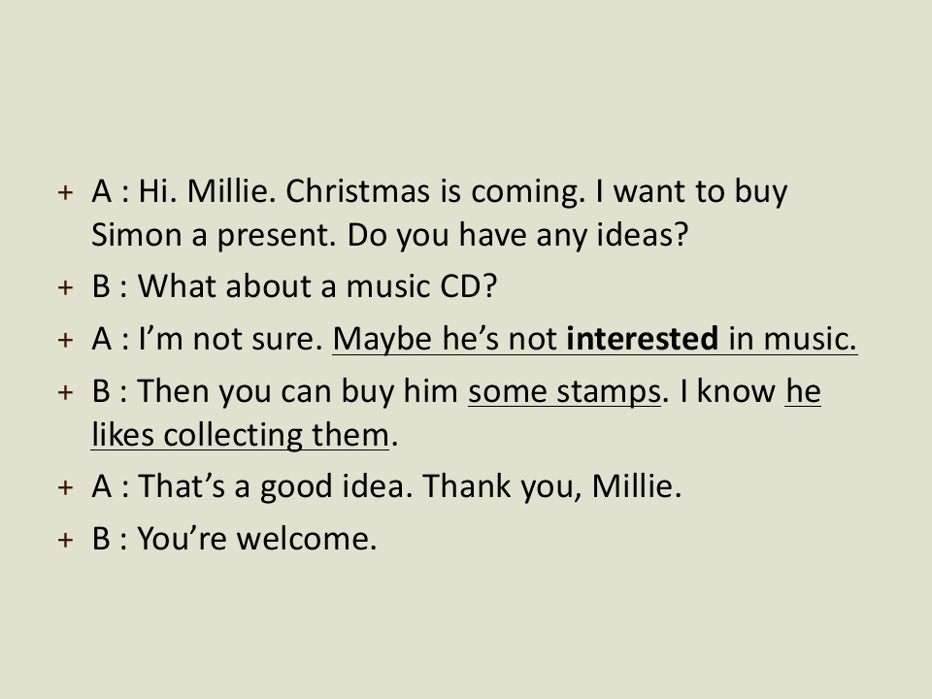Click the text "music CD?"

[x=421, y=286]
